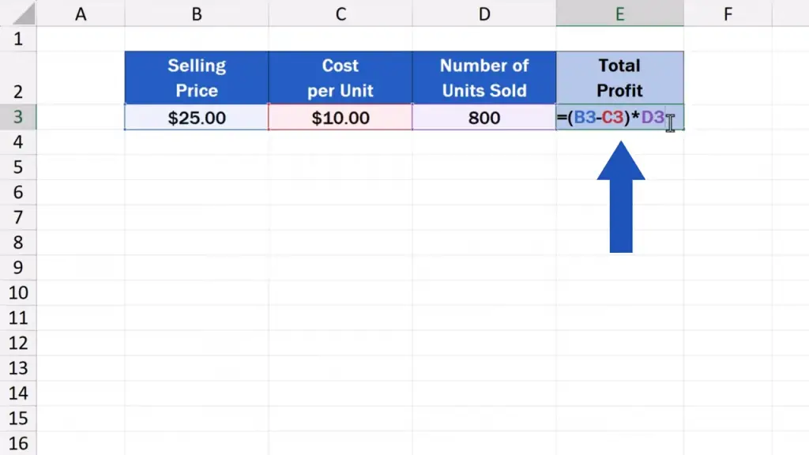
Task: Select column B header
Action: click(196, 13)
